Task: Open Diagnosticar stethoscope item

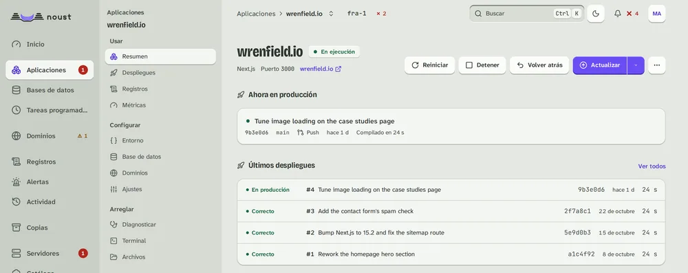Action: coord(160,224)
